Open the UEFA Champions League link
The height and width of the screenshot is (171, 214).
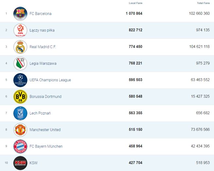pyautogui.click(x=50, y=80)
